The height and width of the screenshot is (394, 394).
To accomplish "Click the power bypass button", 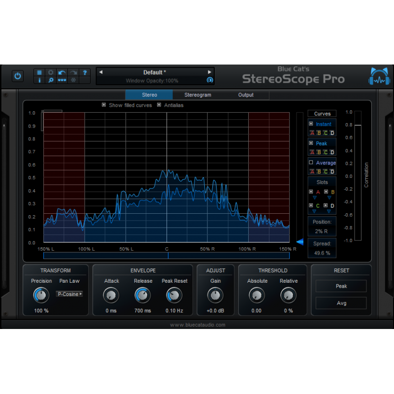I will [18, 76].
